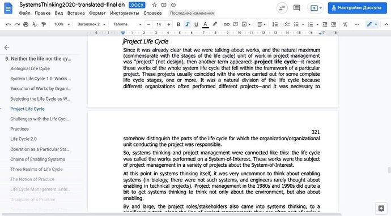Click the font size field showing 14
Image resolution: width=391 pixels, height=216 pixels.
159,24
